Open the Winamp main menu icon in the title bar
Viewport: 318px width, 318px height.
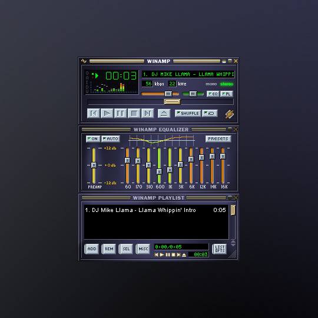pyautogui.click(x=84, y=61)
